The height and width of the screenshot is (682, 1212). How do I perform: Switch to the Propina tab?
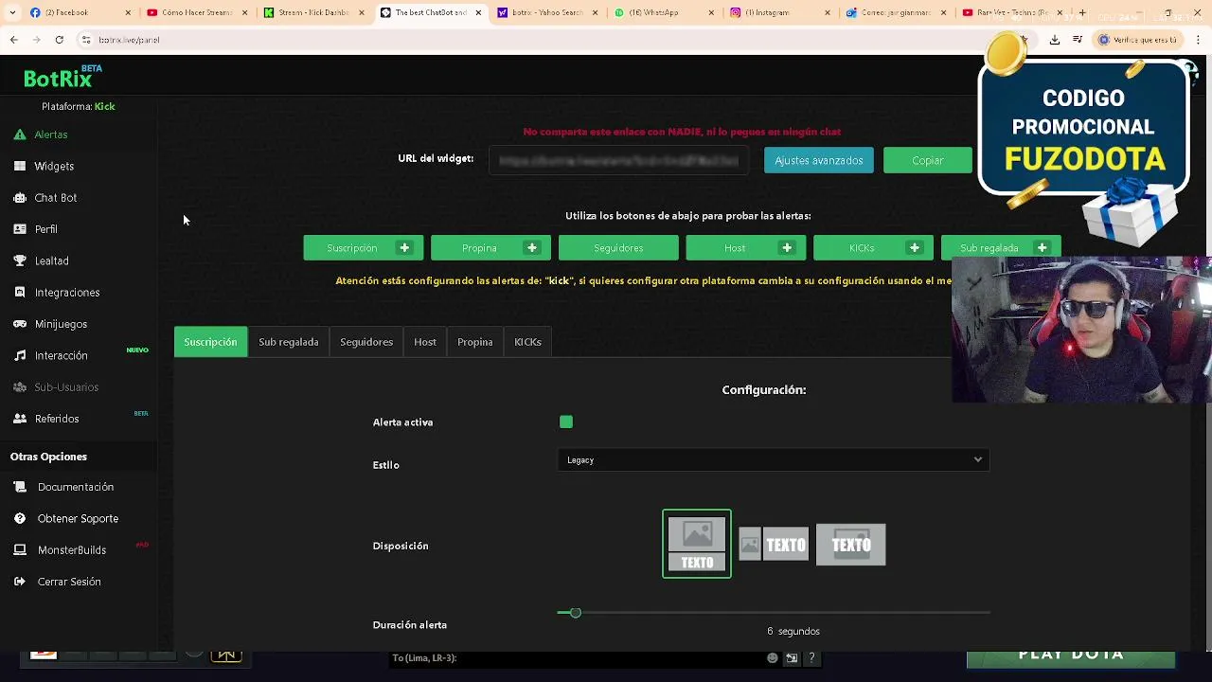475,342
